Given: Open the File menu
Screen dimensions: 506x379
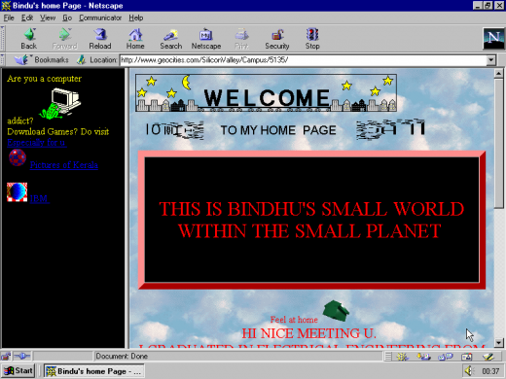Looking at the screenshot, I should click(x=9, y=17).
